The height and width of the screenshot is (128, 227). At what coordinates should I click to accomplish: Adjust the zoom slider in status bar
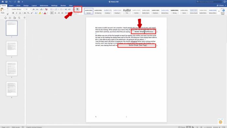(x=212, y=127)
